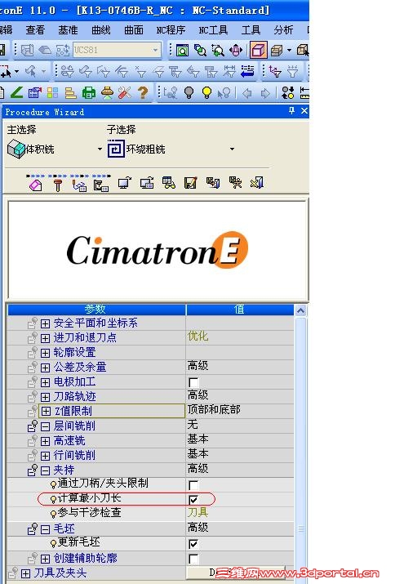
Task: Click the gray light bulb icon
Action: (x=189, y=92)
